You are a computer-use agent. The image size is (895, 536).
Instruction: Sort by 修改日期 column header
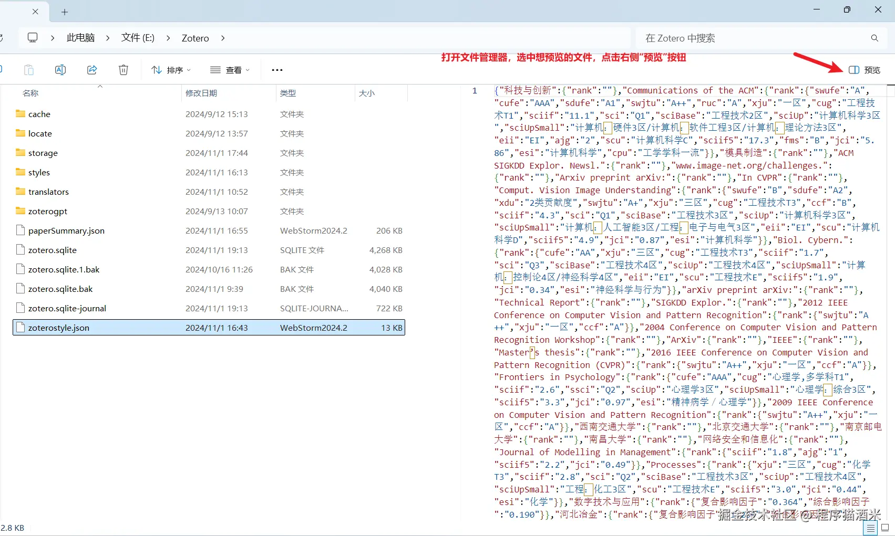click(x=201, y=93)
